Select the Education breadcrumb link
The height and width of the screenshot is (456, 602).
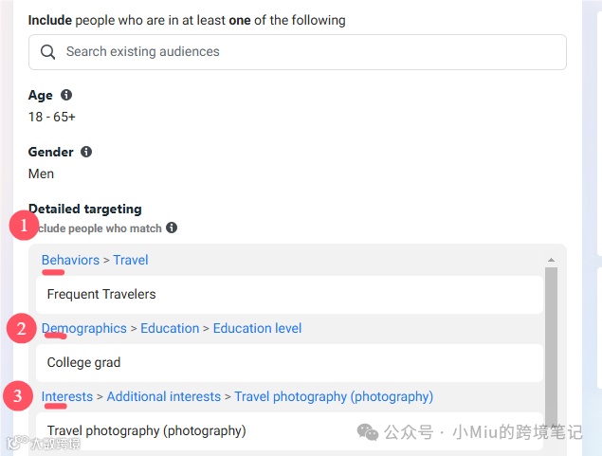170,328
